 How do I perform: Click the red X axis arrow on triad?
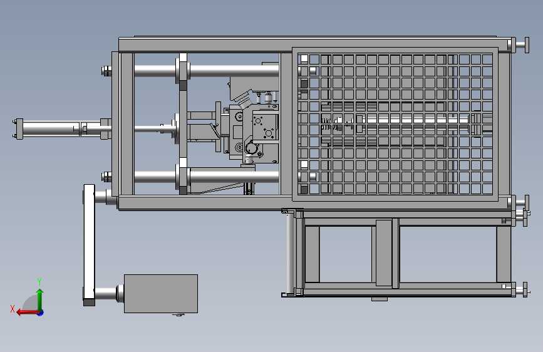28,313
